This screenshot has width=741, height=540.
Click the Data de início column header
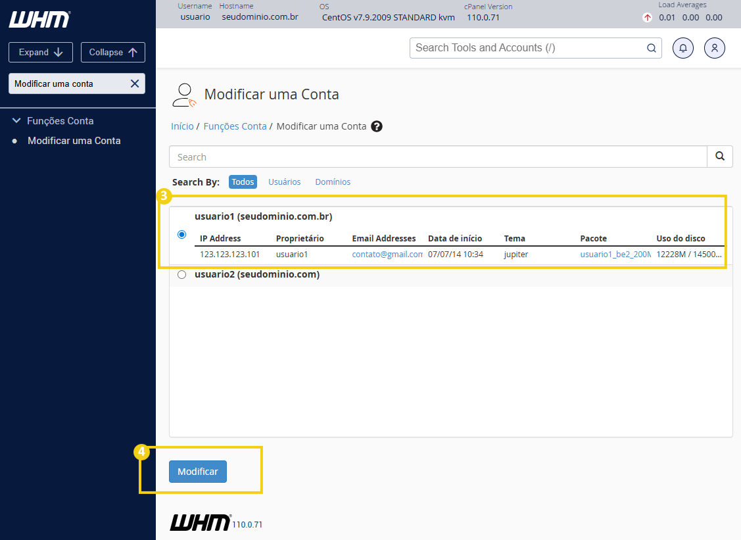click(x=455, y=239)
